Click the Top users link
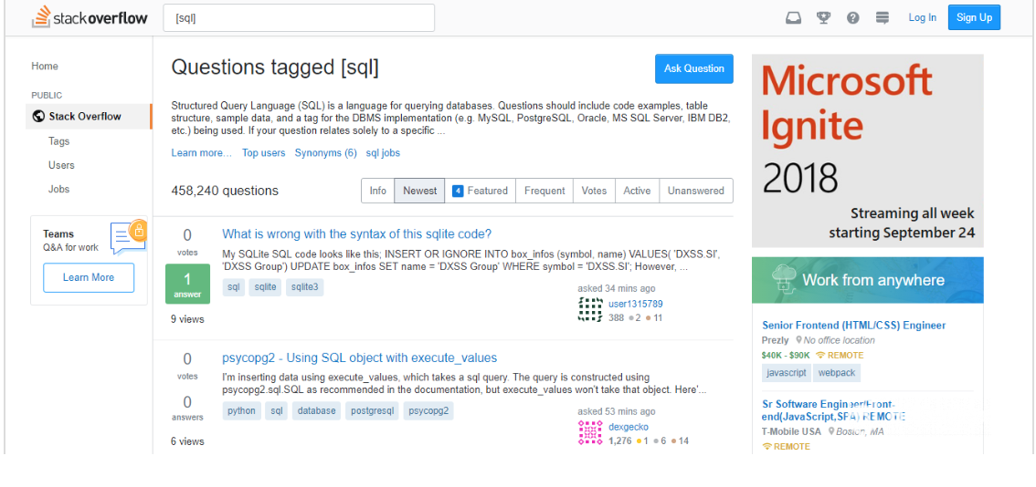The image size is (1036, 487). point(264,152)
